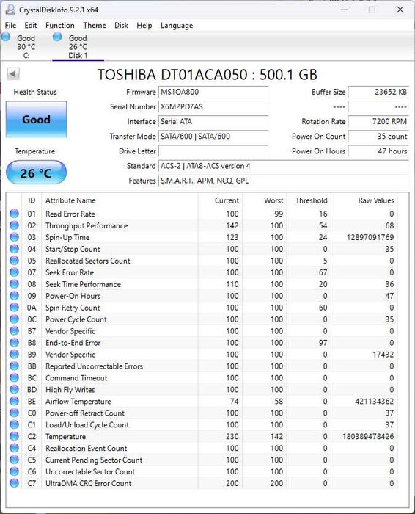Image resolution: width=415 pixels, height=514 pixels.
Task: Click the Good health status button
Action: pyautogui.click(x=37, y=119)
